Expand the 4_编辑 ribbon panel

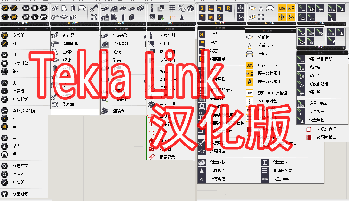tap(194, 24)
